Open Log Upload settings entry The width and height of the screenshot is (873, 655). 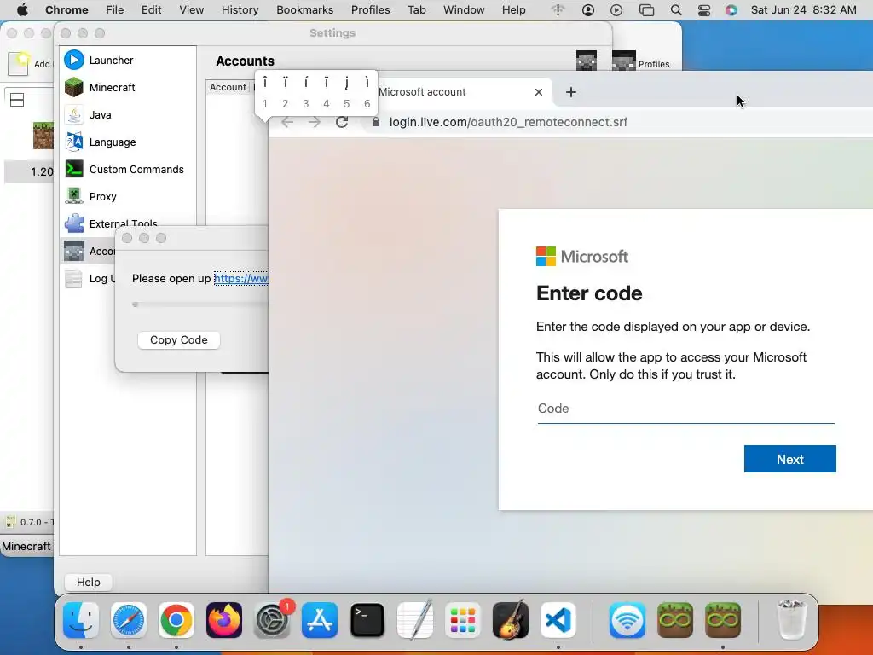click(x=88, y=279)
